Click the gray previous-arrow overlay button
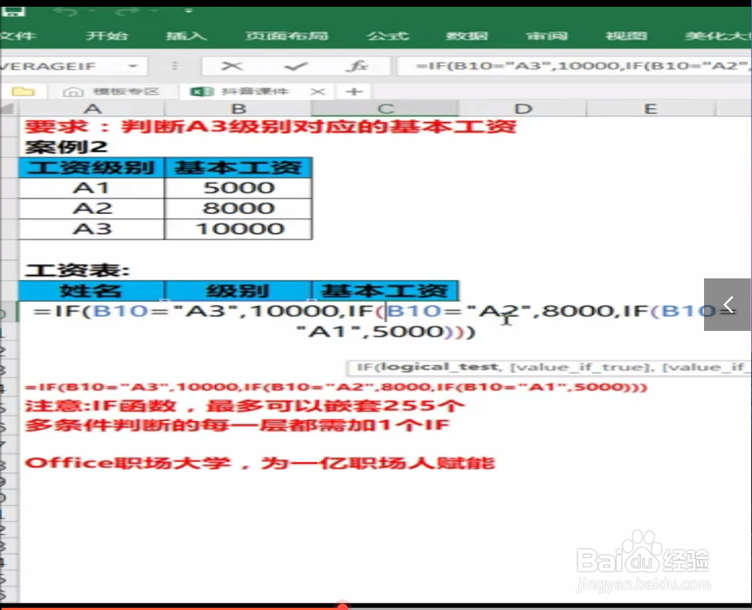The width and height of the screenshot is (752, 610). (x=727, y=305)
